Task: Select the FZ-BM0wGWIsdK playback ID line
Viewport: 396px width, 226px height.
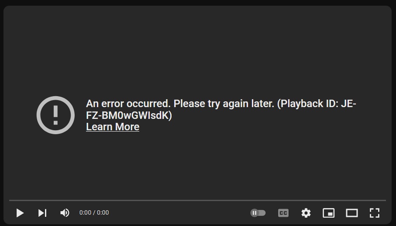Action: [x=129, y=115]
